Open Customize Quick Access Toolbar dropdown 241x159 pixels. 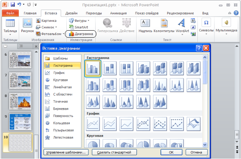click(x=36, y=5)
